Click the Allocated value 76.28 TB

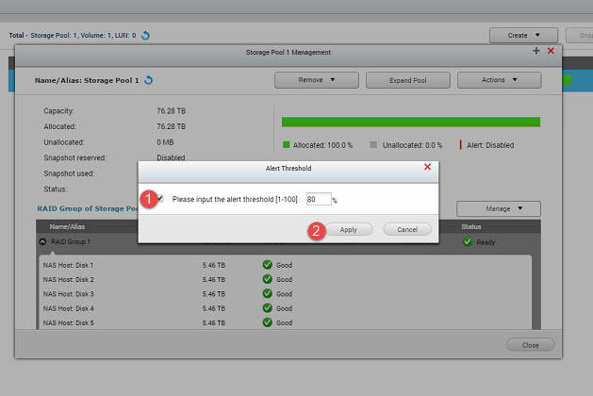tap(172, 126)
